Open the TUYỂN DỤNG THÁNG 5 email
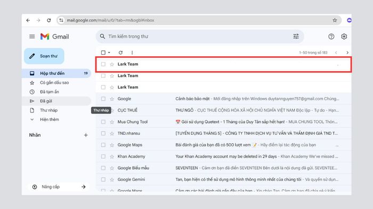 pyautogui.click(x=224, y=134)
